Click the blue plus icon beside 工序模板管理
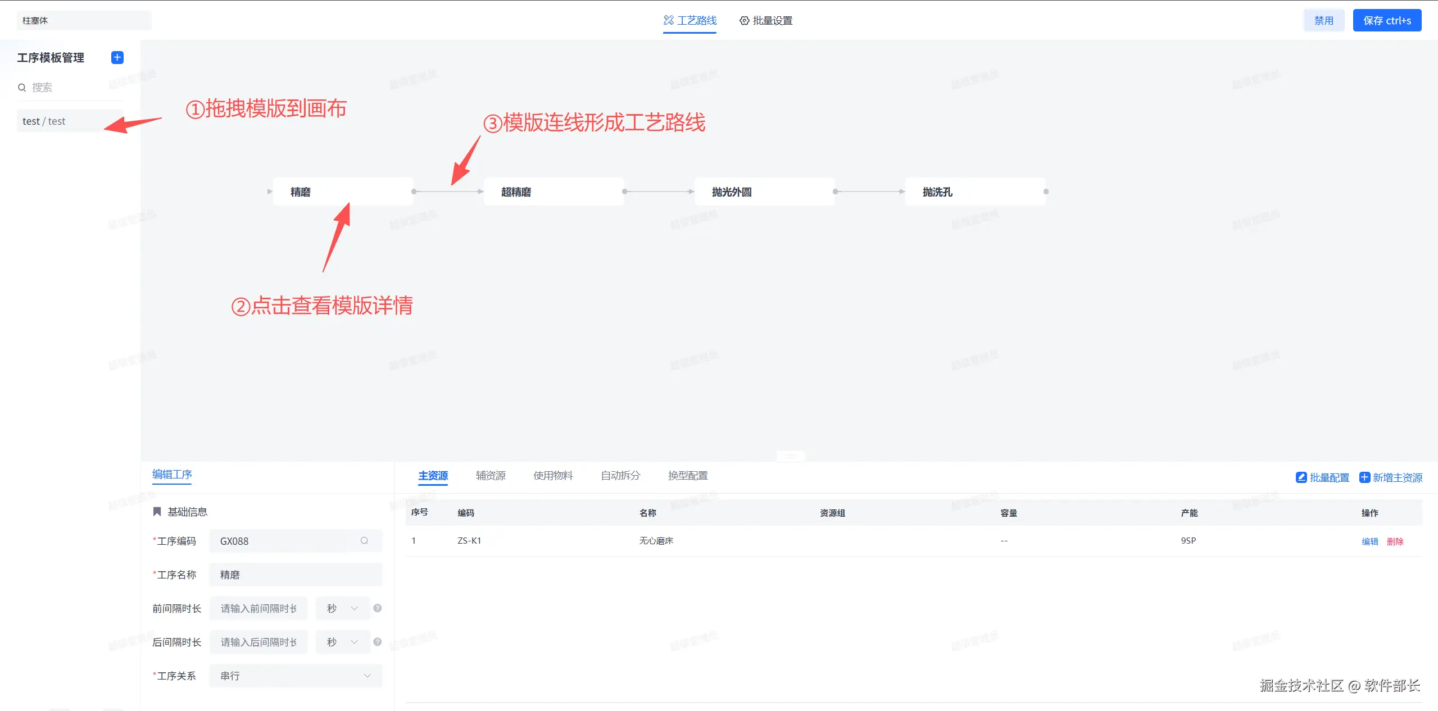 coord(117,58)
